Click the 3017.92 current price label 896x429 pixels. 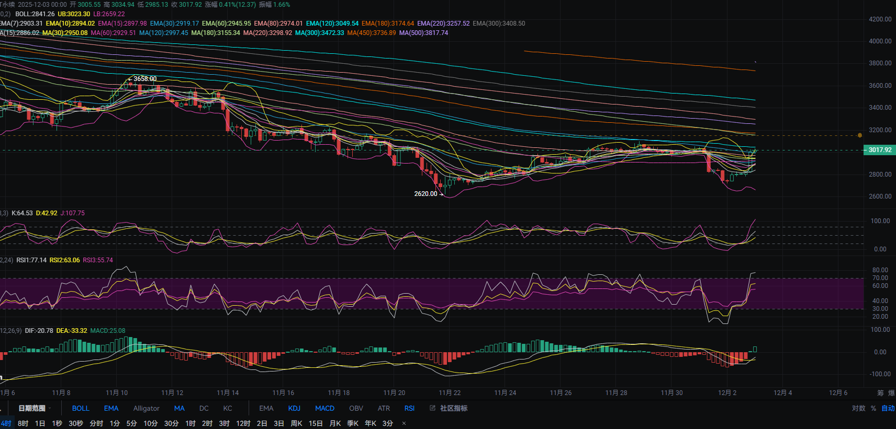pyautogui.click(x=879, y=150)
